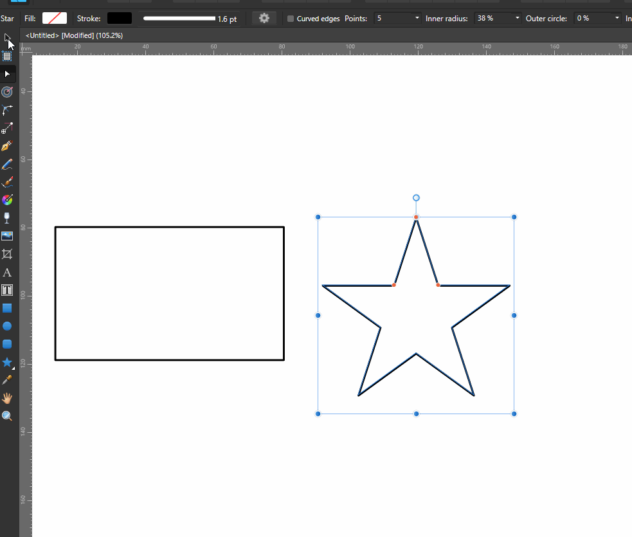Select the Vector Crop tool
The height and width of the screenshot is (537, 632).
pos(7,254)
